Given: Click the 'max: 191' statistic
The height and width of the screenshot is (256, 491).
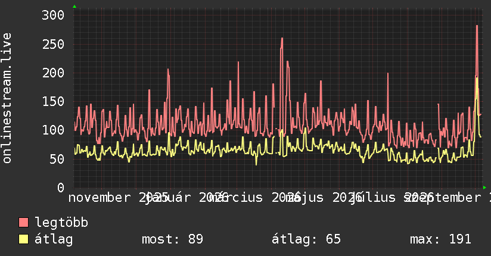Looking at the screenshot, I should coord(440,239).
